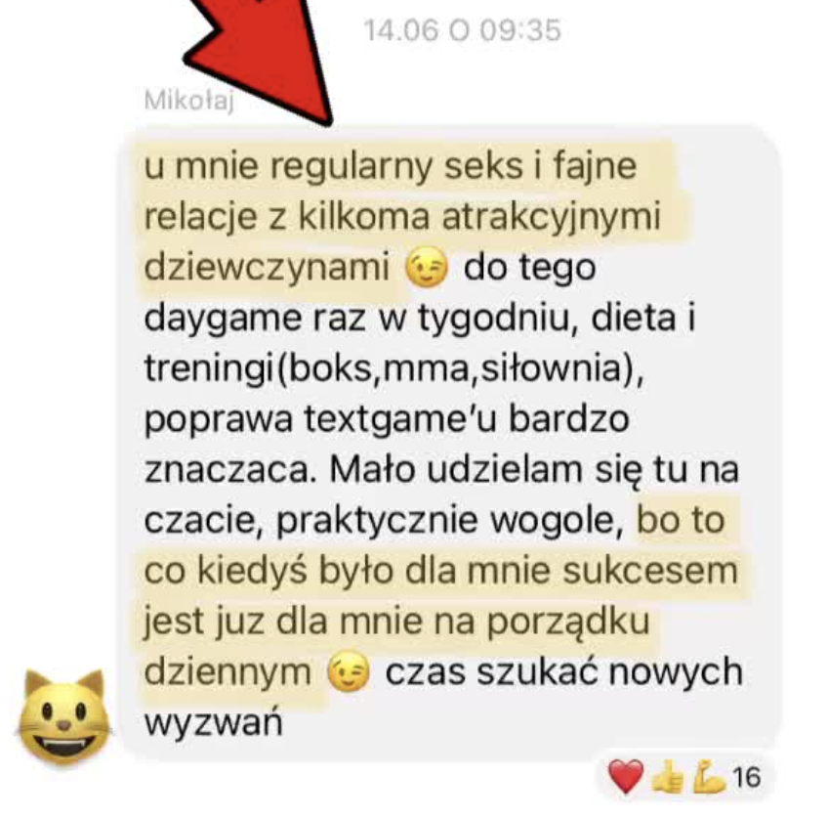This screenshot has width=828, height=817.
Task: Click the text "treningi(boks,mma,siłownia)"
Action: click(393, 368)
